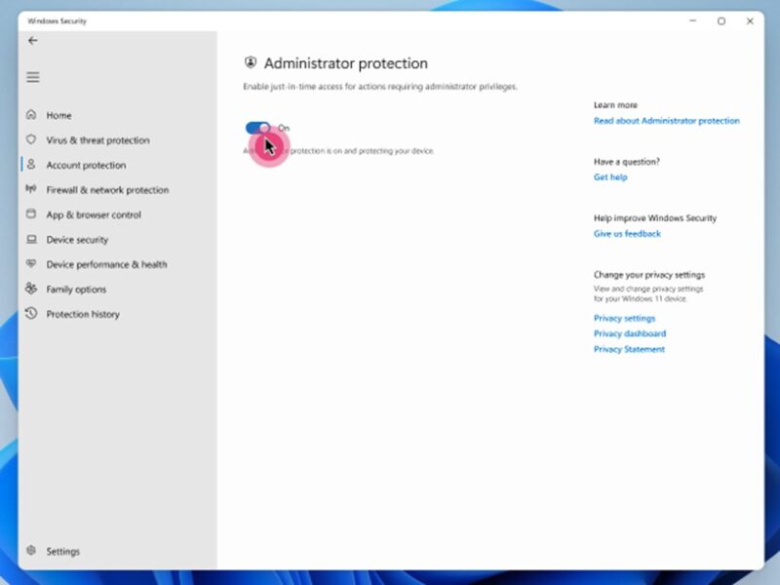Click the back arrow at top left
This screenshot has width=780, height=585.
pos(32,41)
